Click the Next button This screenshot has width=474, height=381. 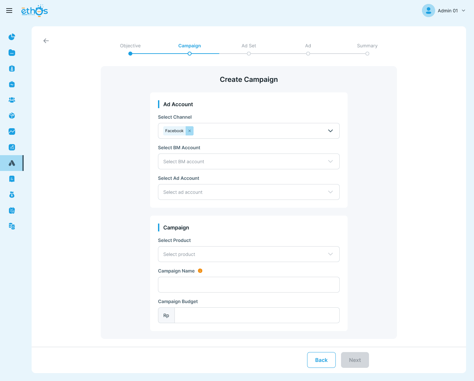pyautogui.click(x=355, y=360)
